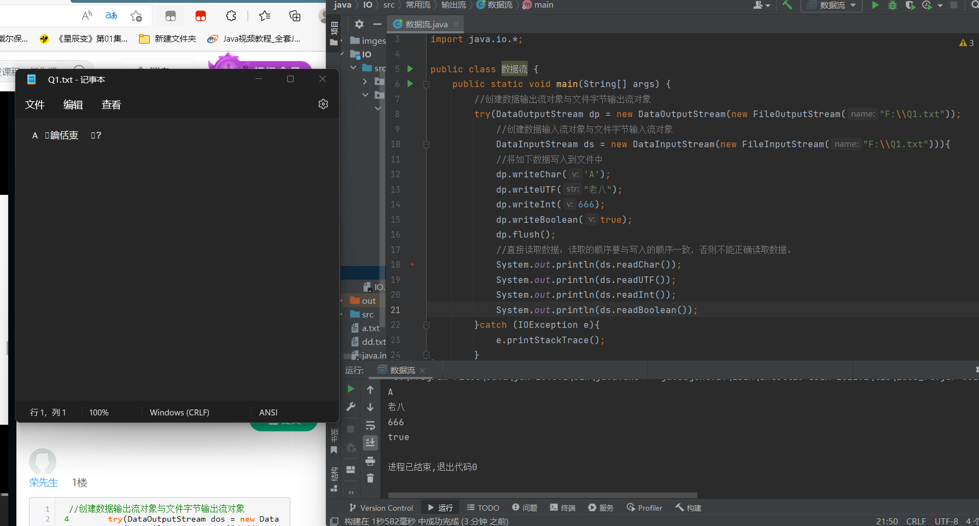Expand the first package under src
This screenshot has width=979, height=526.
365,82
